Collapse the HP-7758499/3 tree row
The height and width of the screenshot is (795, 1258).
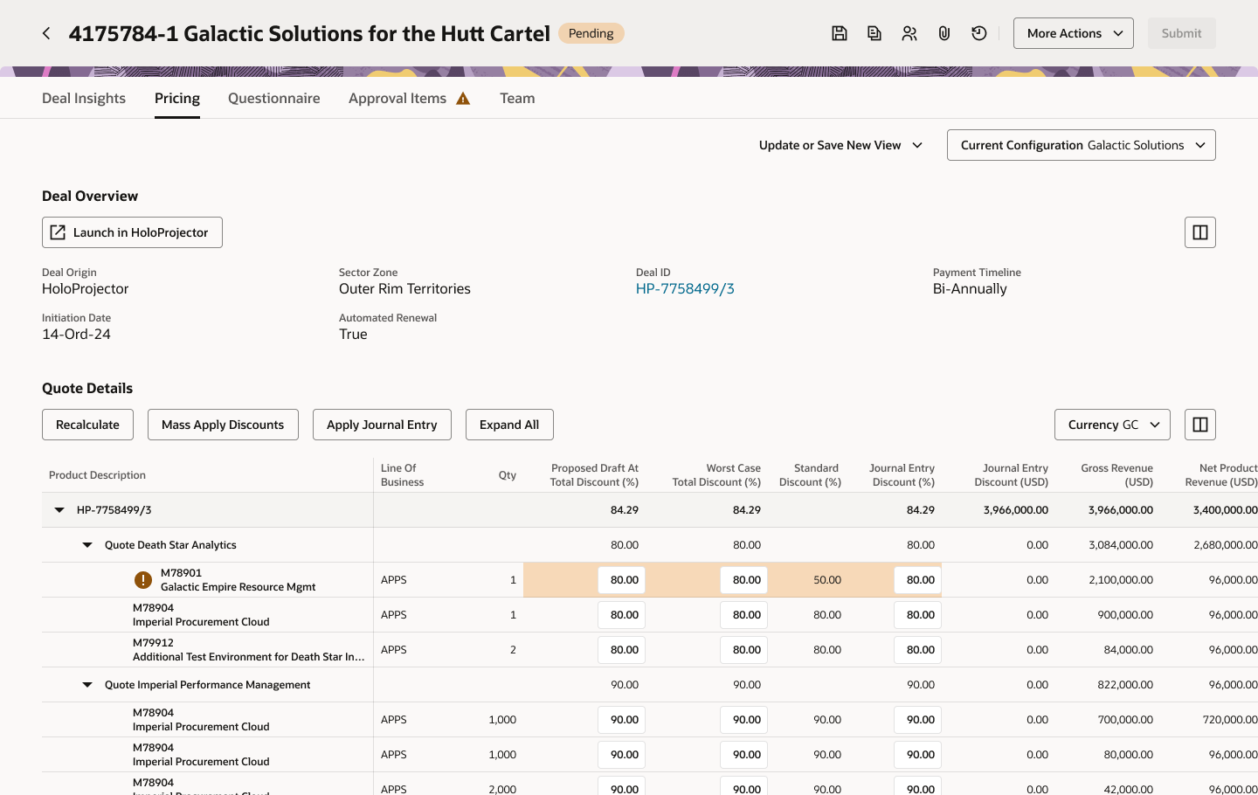click(59, 510)
